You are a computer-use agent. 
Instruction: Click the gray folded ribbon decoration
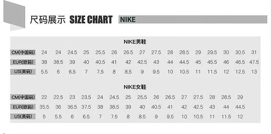14,15
